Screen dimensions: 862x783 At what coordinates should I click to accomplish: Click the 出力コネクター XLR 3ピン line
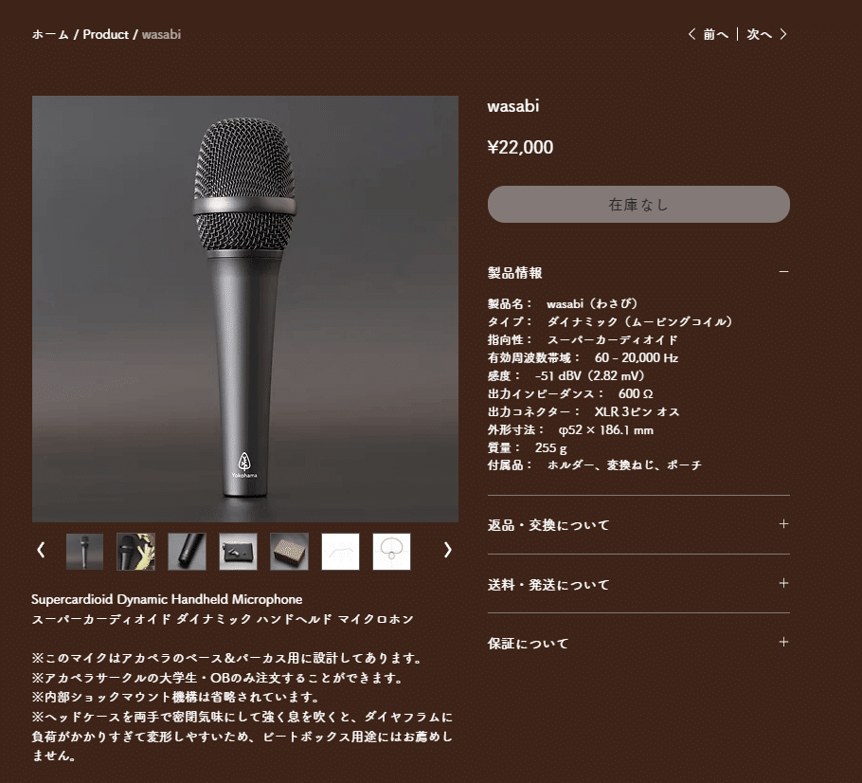click(584, 411)
